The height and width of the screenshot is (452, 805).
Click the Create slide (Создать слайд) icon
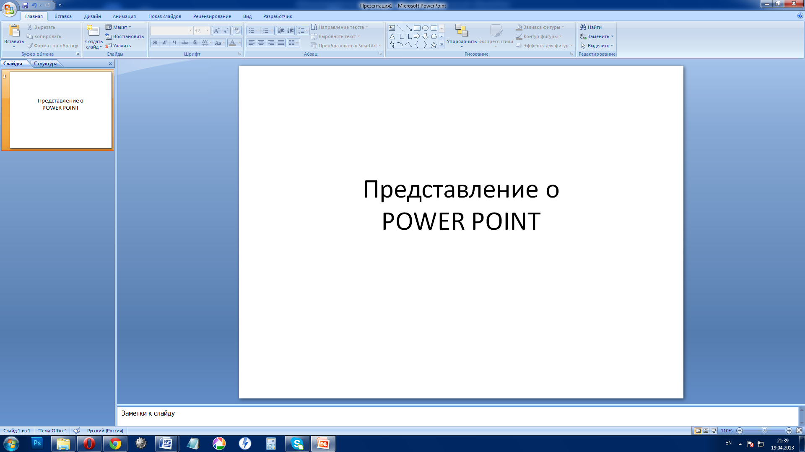pos(93,31)
